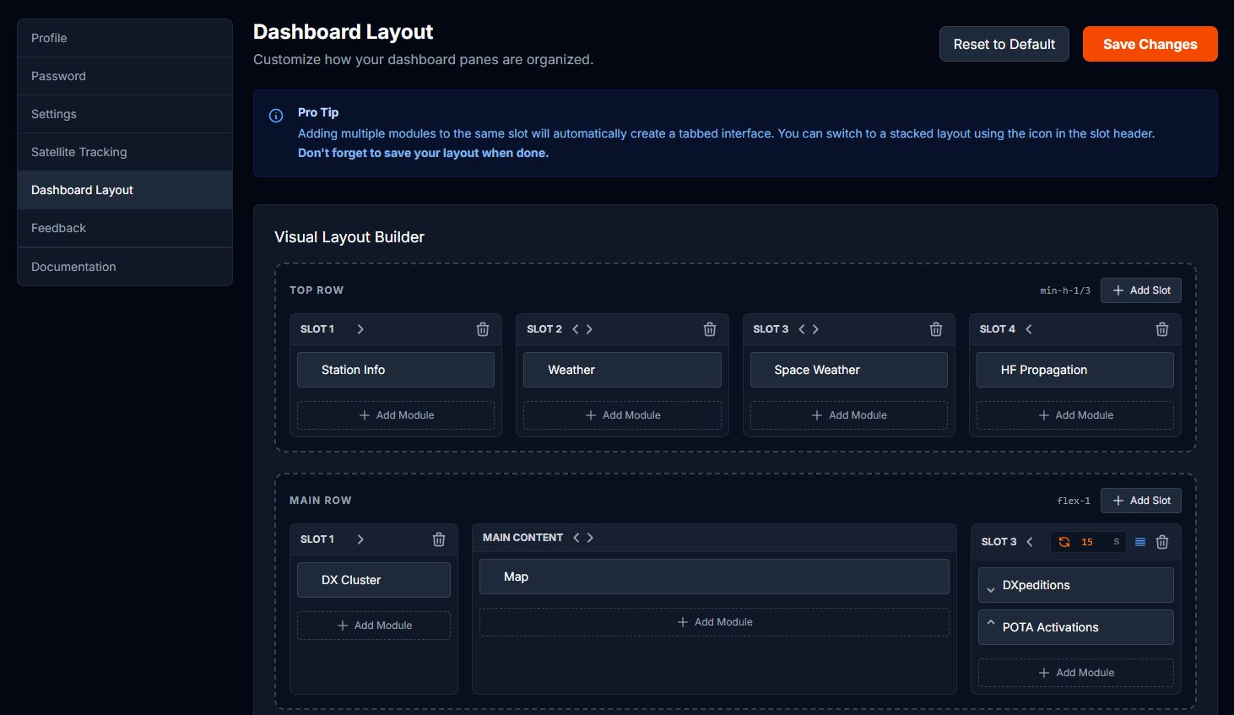Select the HF Propagation module
This screenshot has height=715, width=1234.
1075,370
